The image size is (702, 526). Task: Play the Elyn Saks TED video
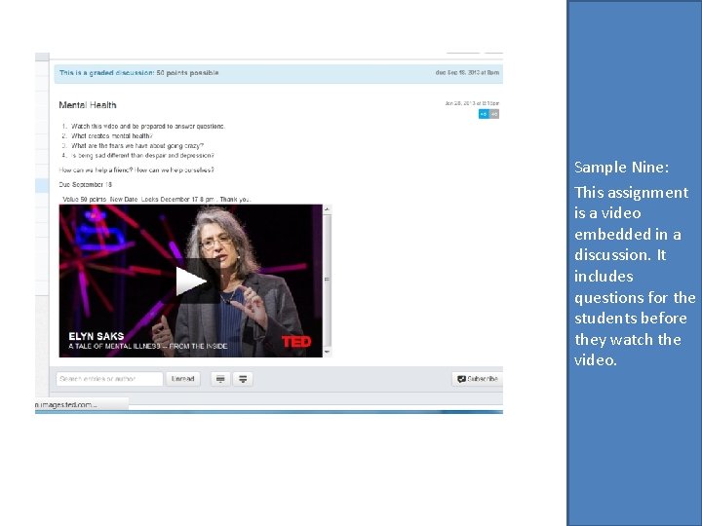point(191,281)
